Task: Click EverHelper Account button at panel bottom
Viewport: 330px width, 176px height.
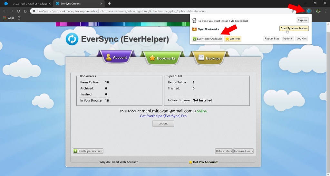Action: (x=88, y=151)
